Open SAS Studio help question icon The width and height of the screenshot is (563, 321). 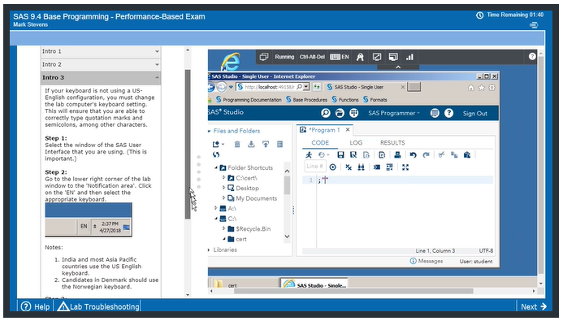[x=448, y=113]
